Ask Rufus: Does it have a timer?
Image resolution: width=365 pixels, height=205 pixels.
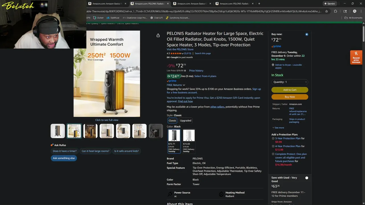coord(65,151)
